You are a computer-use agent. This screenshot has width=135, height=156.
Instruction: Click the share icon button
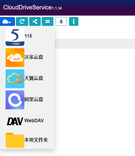point(35,21)
